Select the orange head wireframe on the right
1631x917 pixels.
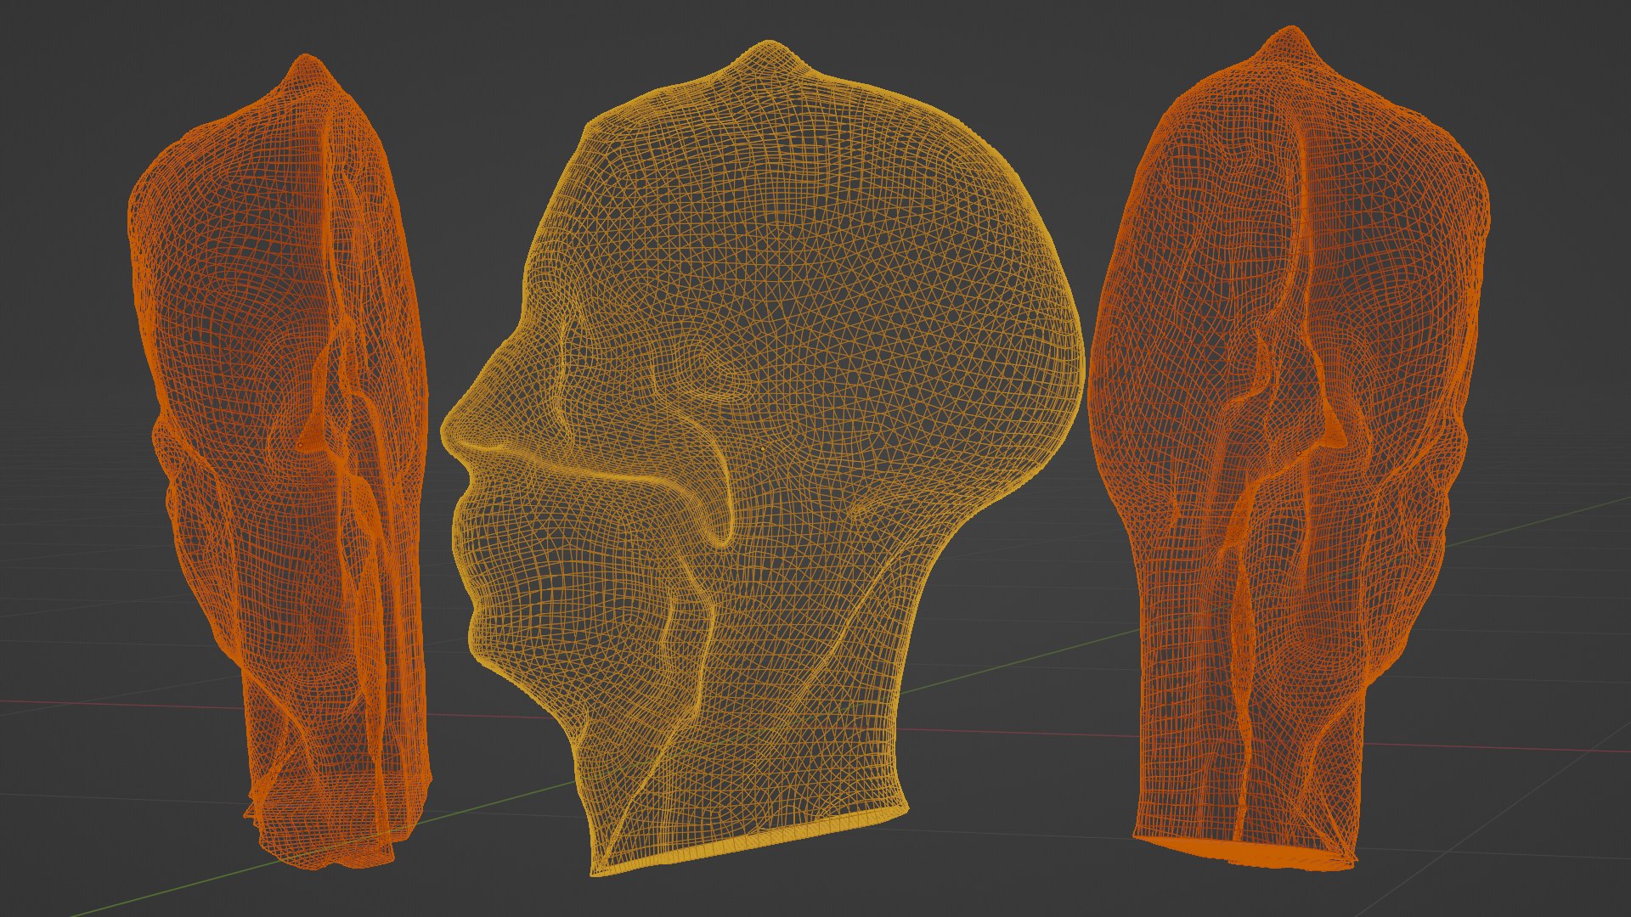click(x=1289, y=450)
